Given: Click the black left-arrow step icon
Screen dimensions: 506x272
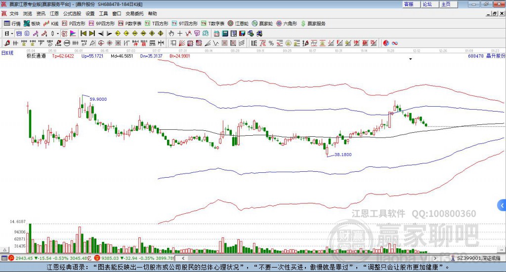Looking at the screenshot, I should point(101,34).
